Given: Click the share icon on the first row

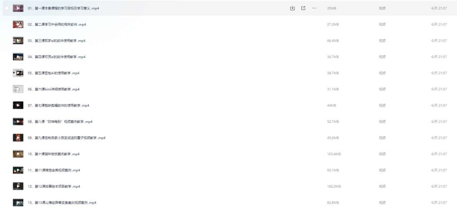Looking at the screenshot, I should (303, 8).
